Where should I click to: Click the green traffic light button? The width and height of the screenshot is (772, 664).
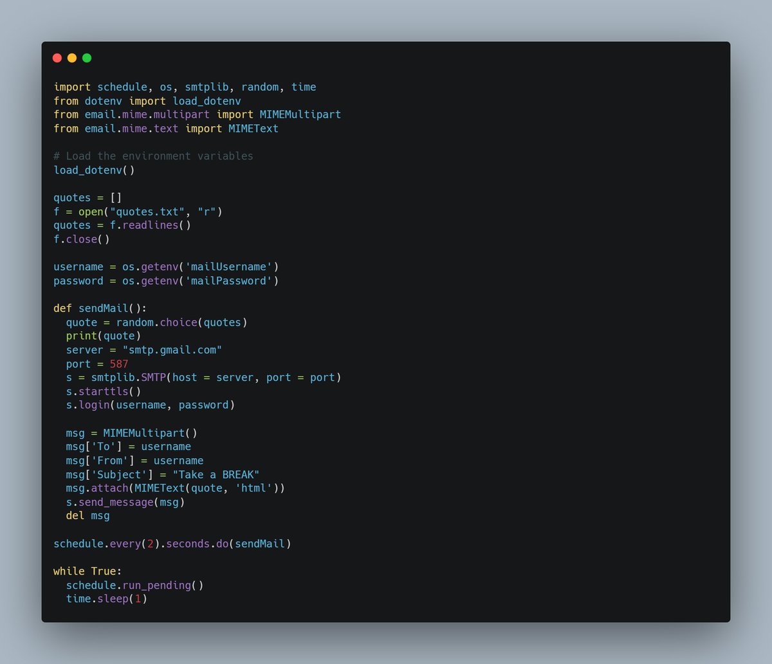point(86,57)
